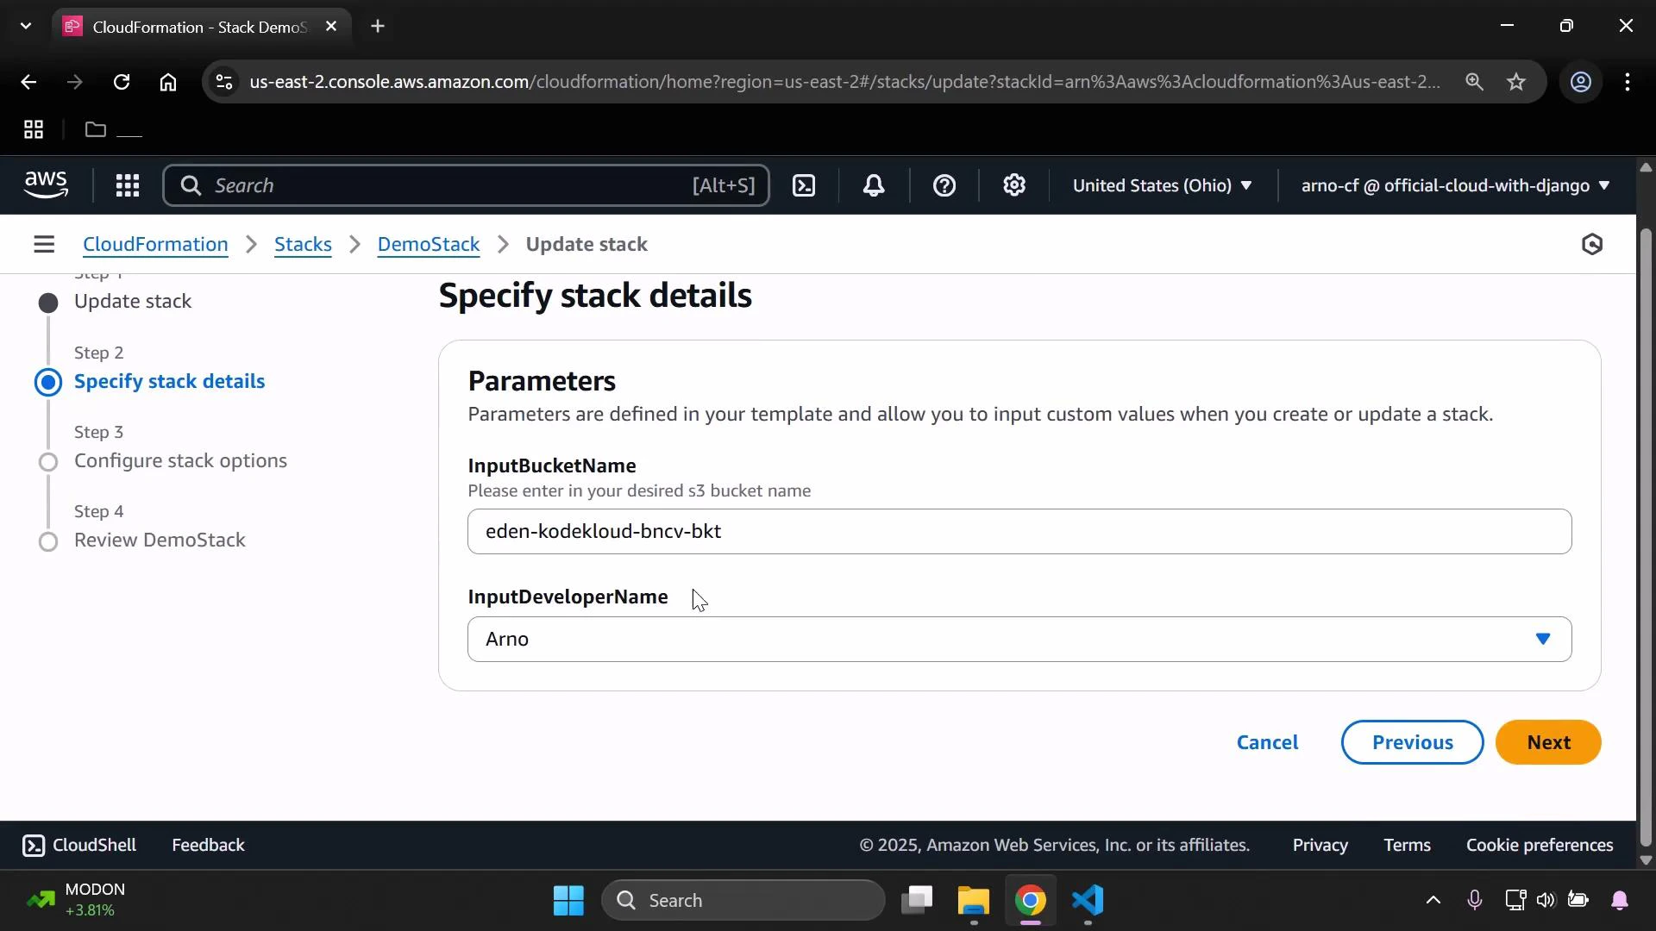Open the arno-cf account menu
The height and width of the screenshot is (931, 1656).
pos(1455,185)
